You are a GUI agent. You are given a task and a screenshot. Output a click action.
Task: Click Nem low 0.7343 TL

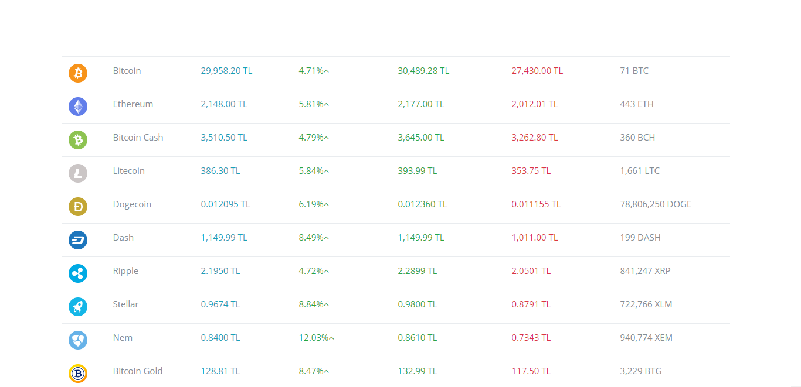point(531,338)
